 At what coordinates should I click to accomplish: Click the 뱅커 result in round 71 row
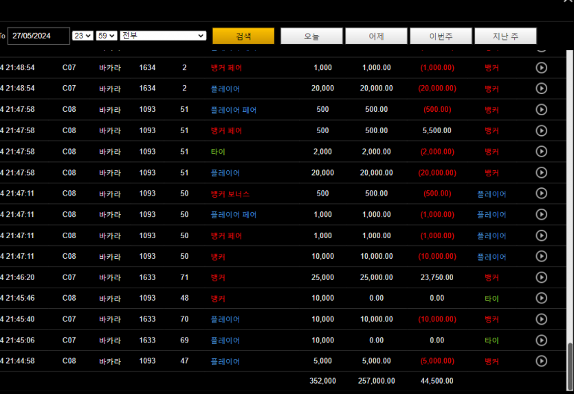pos(492,278)
